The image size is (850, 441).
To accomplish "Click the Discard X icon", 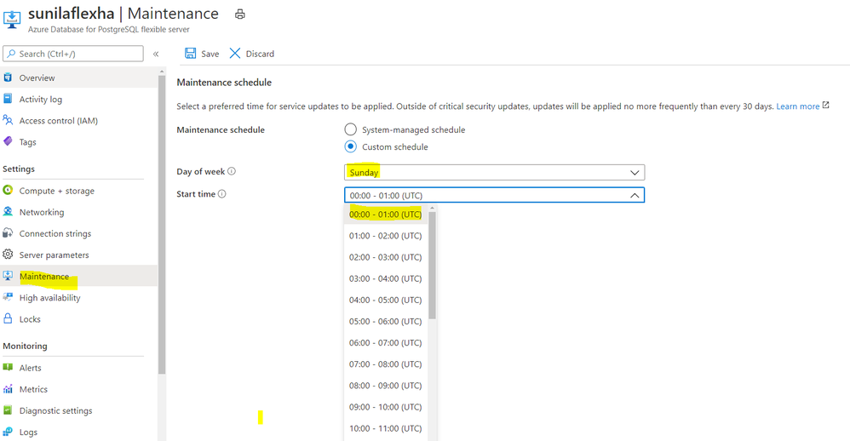I will [x=235, y=53].
